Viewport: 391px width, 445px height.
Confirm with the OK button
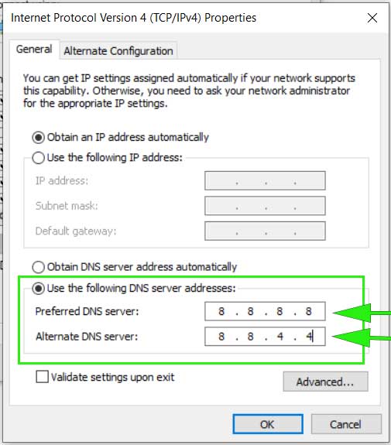pyautogui.click(x=268, y=424)
